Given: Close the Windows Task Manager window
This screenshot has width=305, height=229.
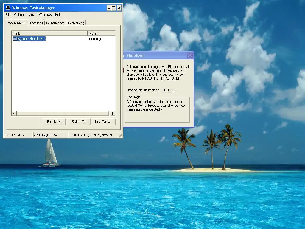Looking at the screenshot, I should [119, 8].
